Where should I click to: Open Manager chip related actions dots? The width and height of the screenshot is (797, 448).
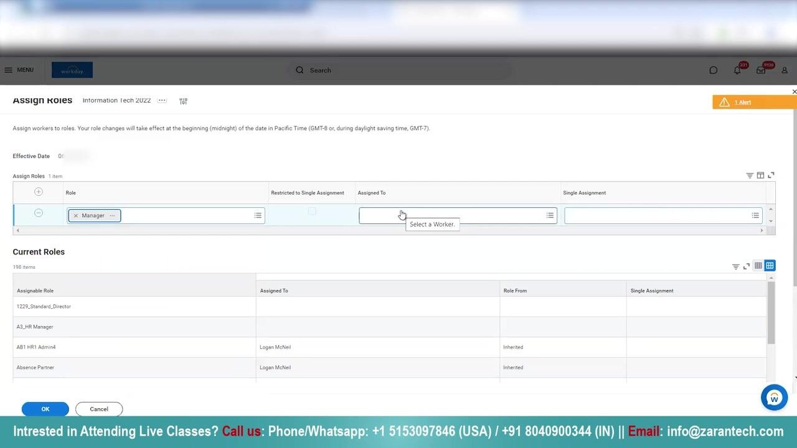tap(112, 216)
